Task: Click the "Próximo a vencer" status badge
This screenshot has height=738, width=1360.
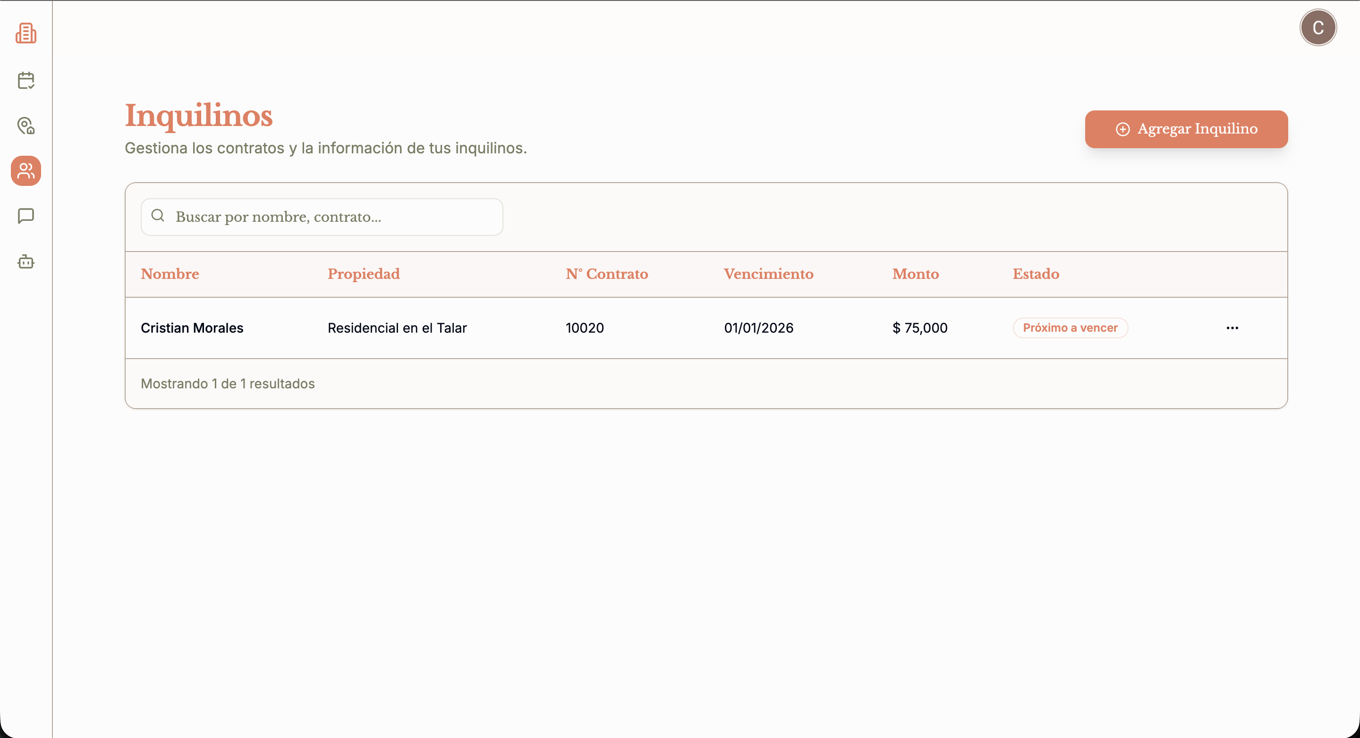Action: (1070, 328)
